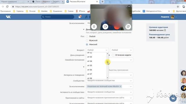Open Сказка bookmark folder
Screen dimensions: 186x104
pyautogui.click(x=69, y=11)
